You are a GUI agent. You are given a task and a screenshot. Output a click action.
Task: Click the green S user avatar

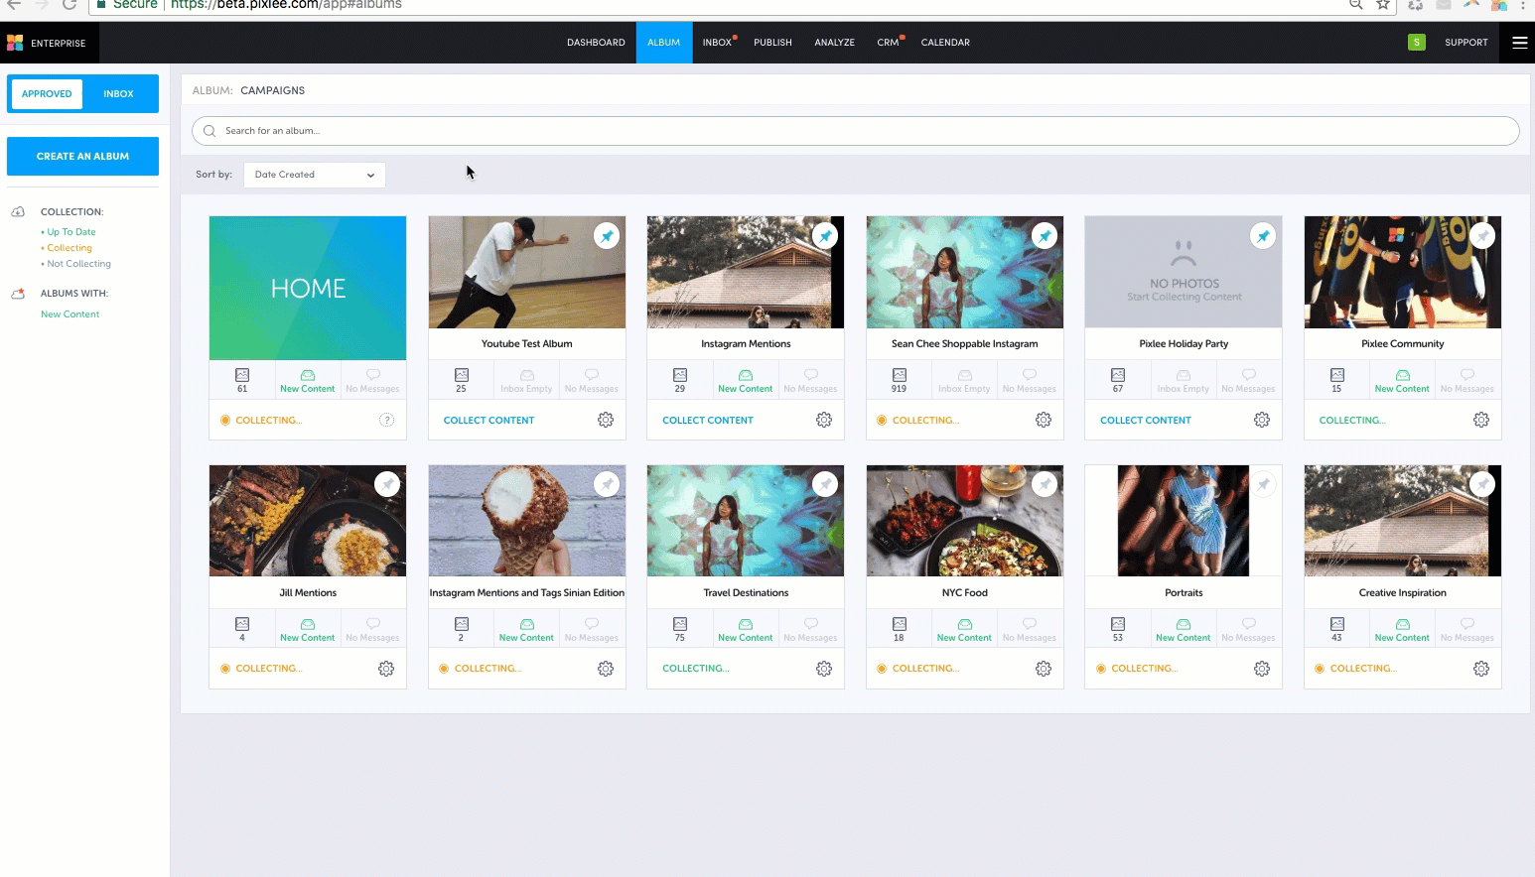point(1416,43)
